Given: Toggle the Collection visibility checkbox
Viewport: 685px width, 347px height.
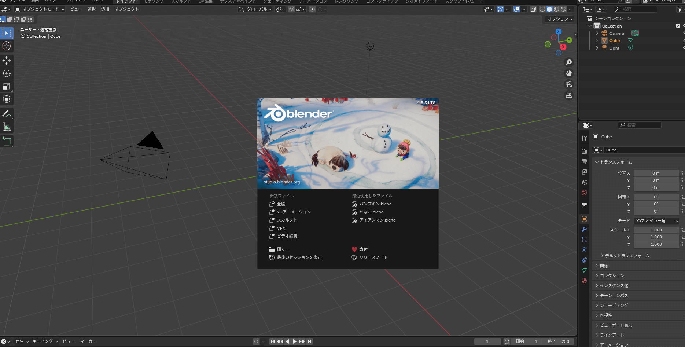Looking at the screenshot, I should [678, 26].
